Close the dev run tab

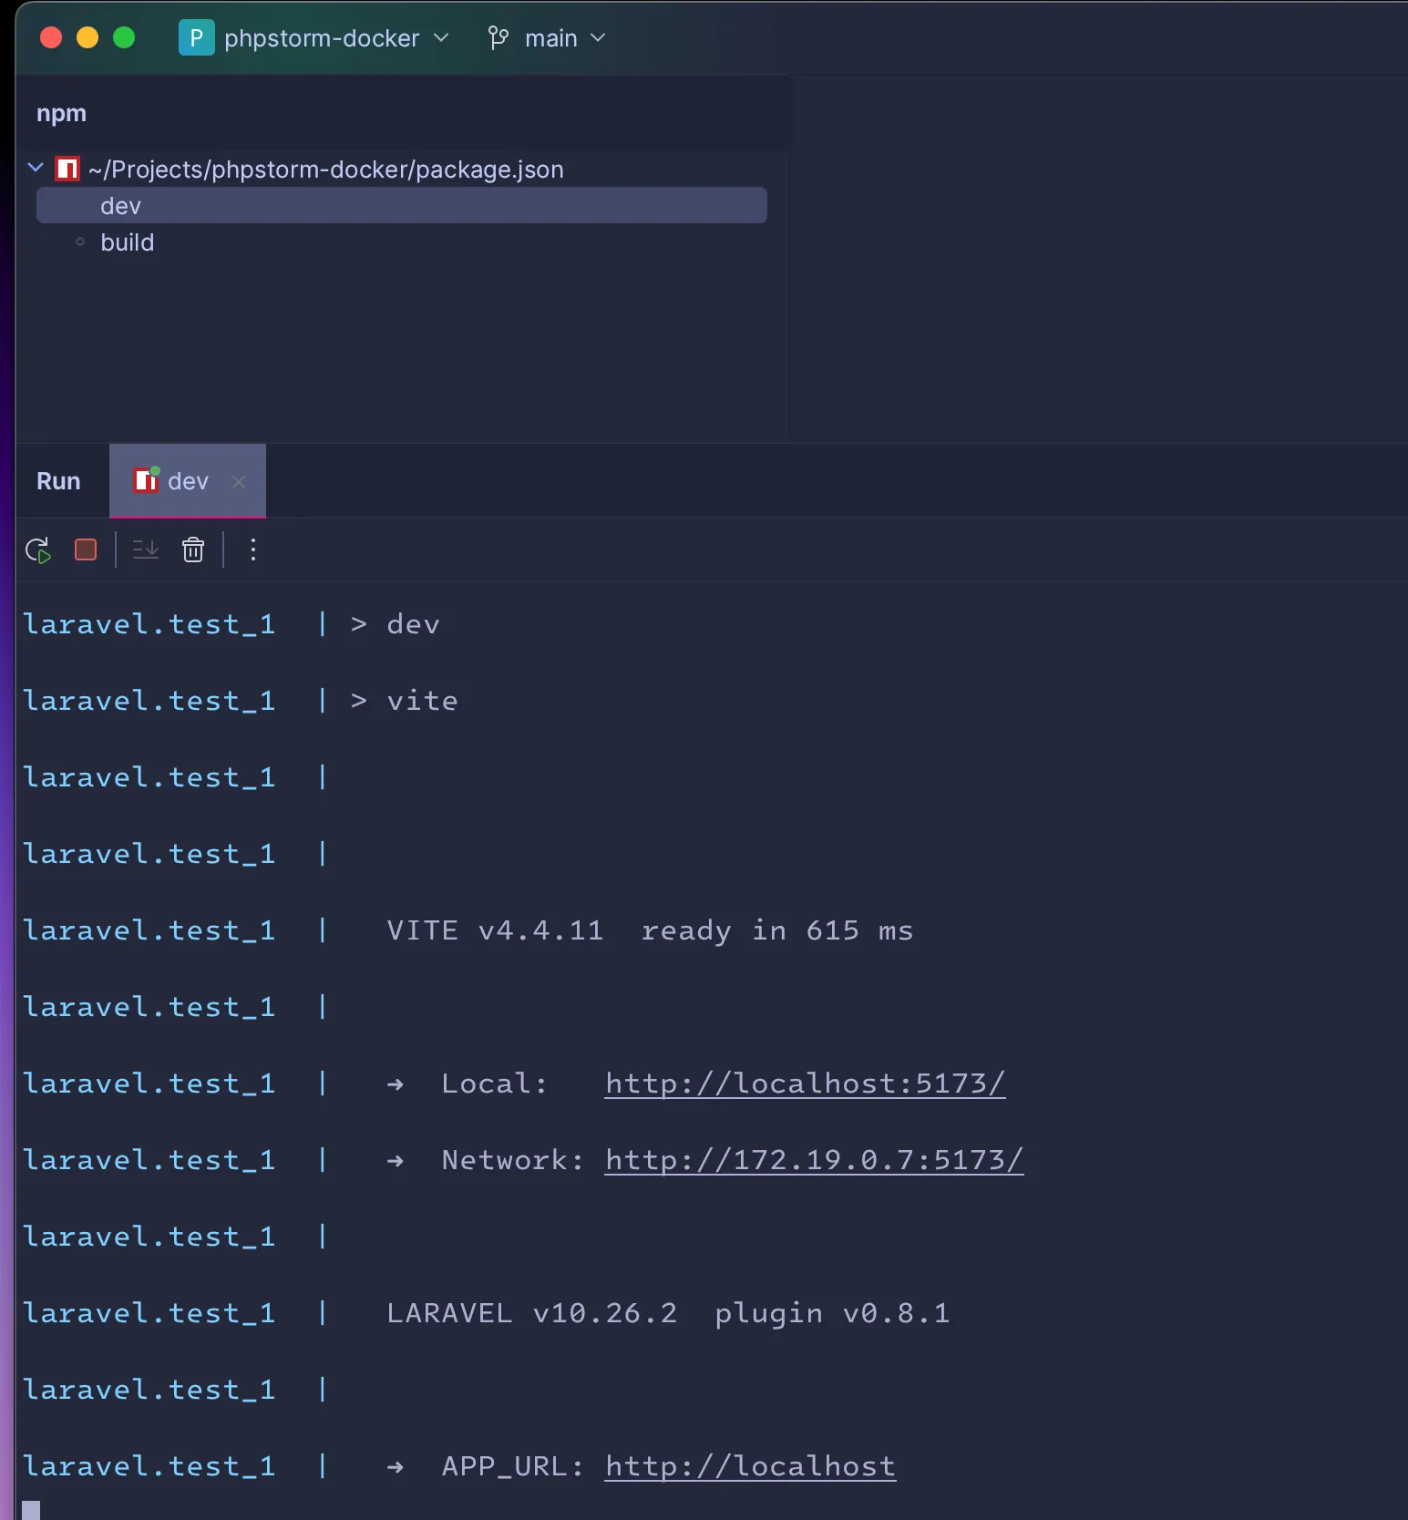pos(239,481)
